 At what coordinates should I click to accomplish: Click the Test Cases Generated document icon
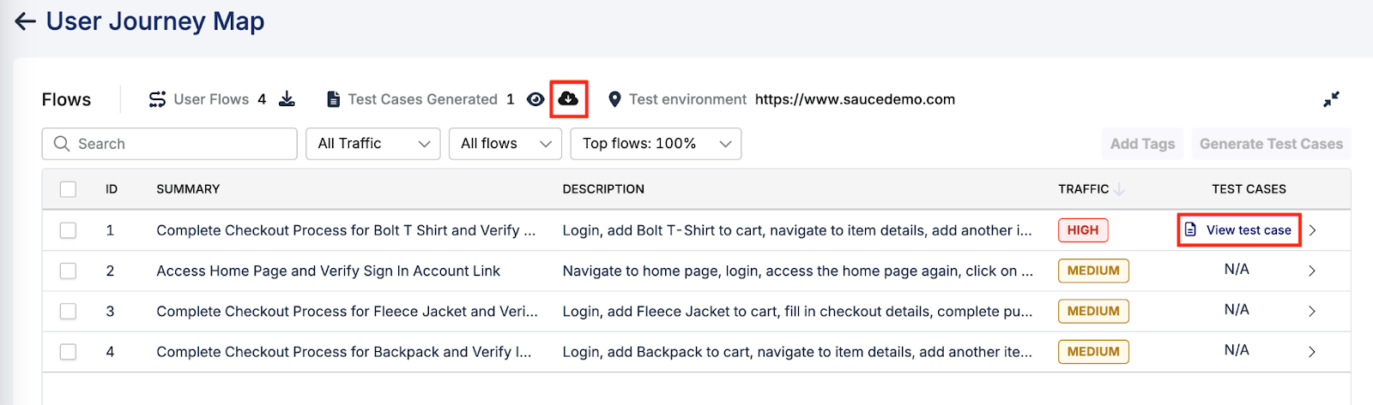(334, 99)
